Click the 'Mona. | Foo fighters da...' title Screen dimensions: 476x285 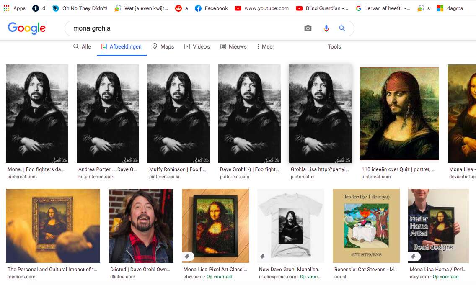coord(36,169)
